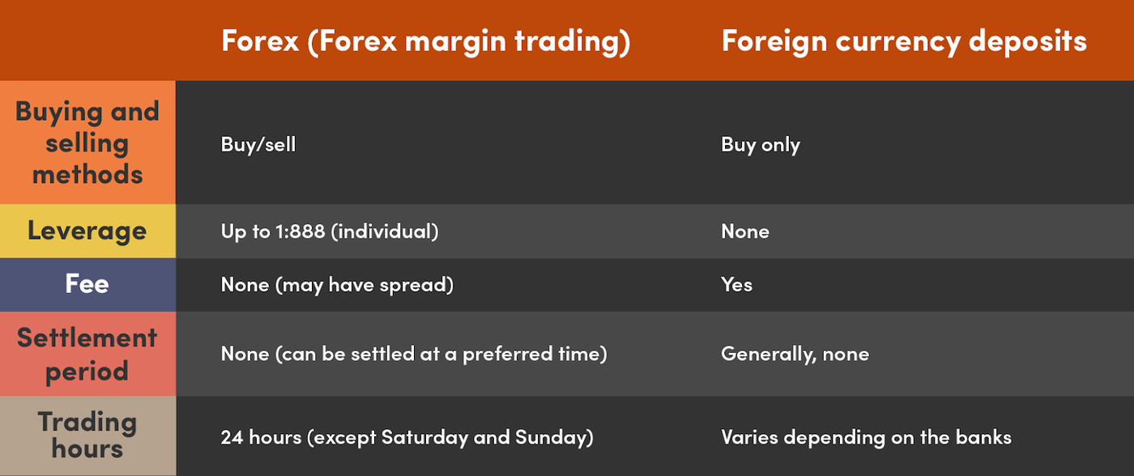Select the 'Trading hours' row label
The width and height of the screenshot is (1134, 476).
87,436
